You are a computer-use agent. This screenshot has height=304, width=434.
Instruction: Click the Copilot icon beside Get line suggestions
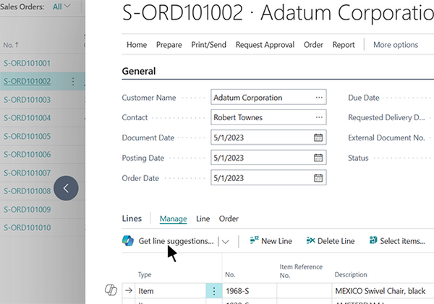[x=128, y=241]
